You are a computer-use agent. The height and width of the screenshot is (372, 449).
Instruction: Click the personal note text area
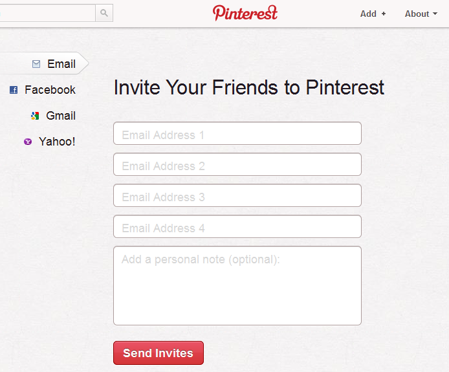pyautogui.click(x=237, y=285)
